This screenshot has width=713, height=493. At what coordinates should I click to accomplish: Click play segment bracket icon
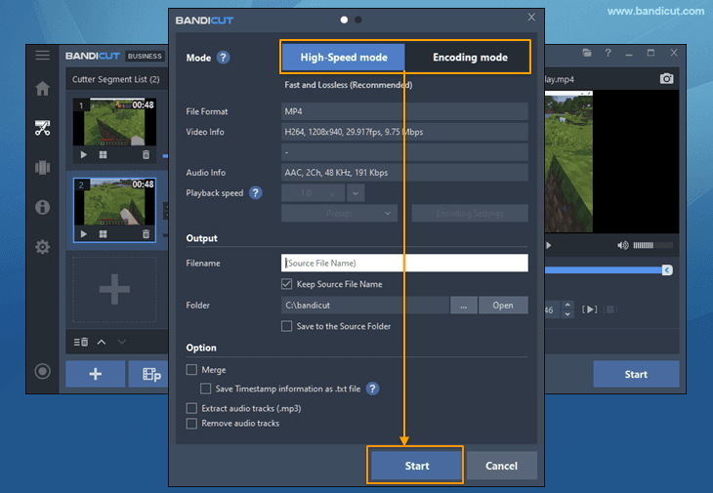[589, 309]
